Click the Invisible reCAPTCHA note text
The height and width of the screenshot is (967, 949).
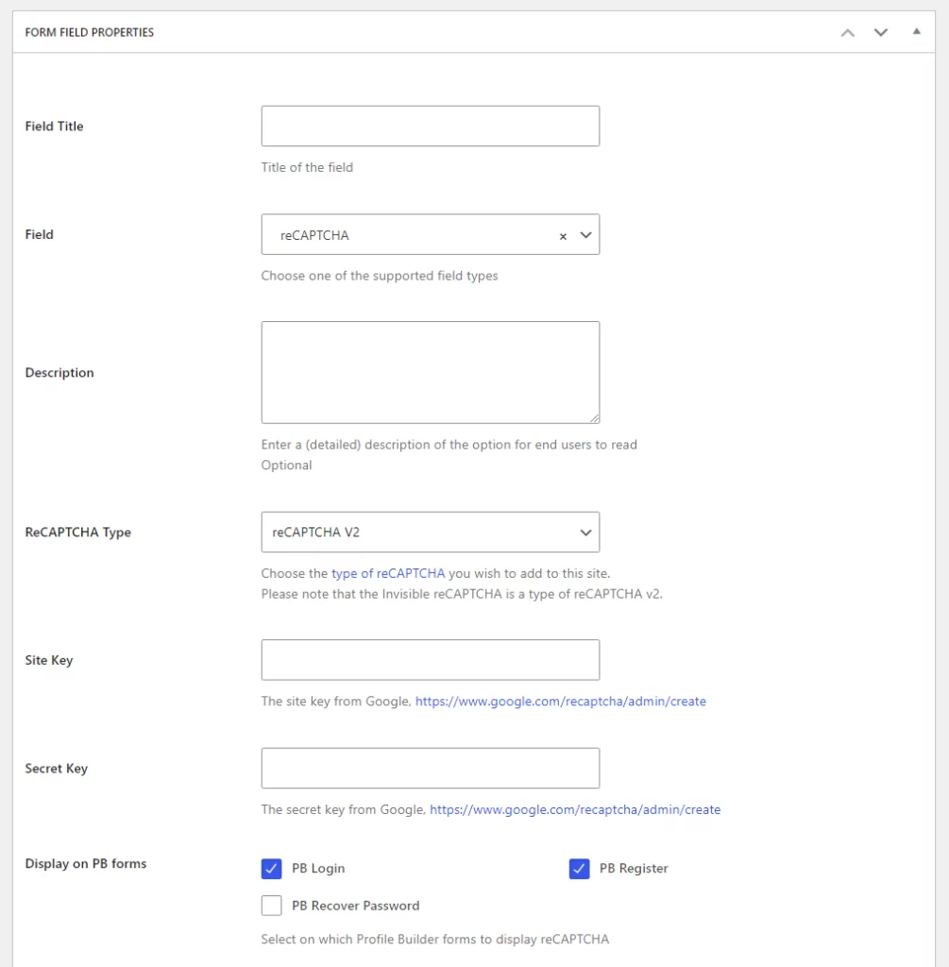pos(461,595)
